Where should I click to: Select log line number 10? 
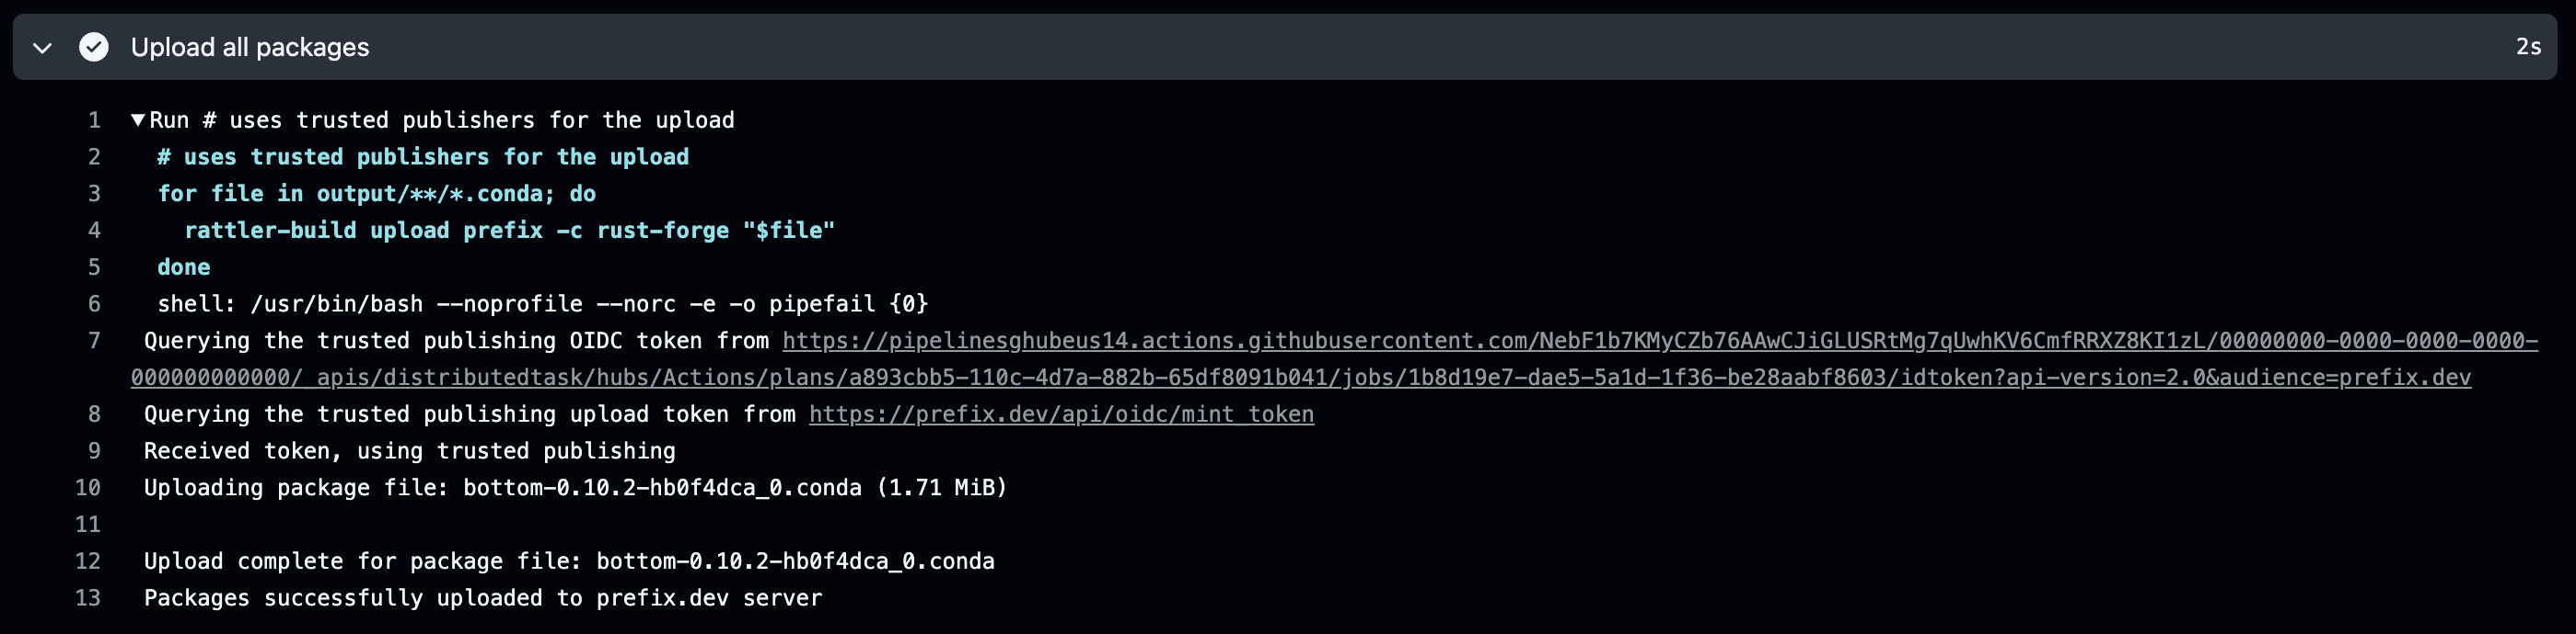[88, 488]
